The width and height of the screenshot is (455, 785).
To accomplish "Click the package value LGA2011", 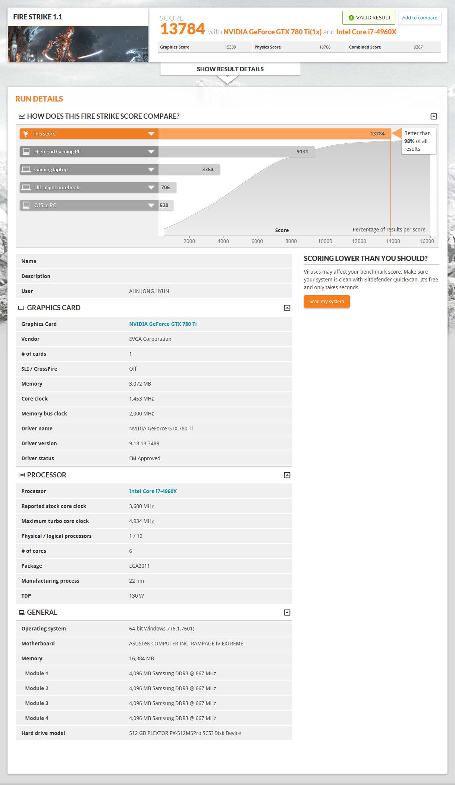I will coord(139,566).
